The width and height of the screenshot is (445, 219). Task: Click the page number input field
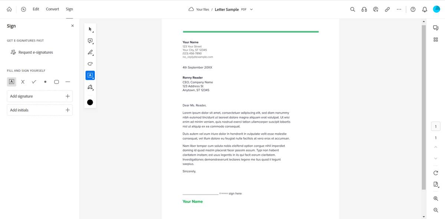(436, 126)
